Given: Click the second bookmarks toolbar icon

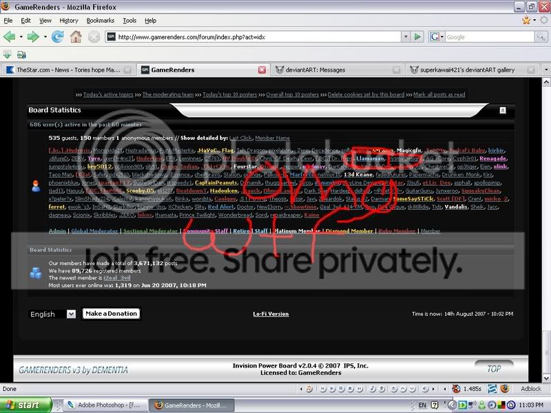Looking at the screenshot, I should coord(21,54).
